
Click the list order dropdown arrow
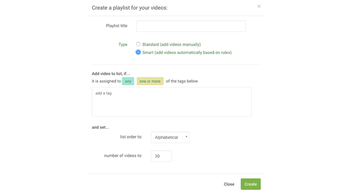point(187,137)
